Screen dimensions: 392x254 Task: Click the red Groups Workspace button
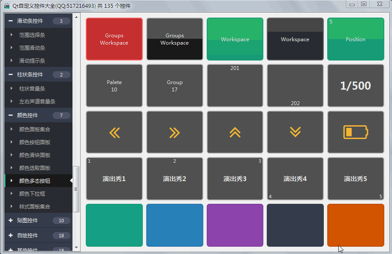pos(114,39)
